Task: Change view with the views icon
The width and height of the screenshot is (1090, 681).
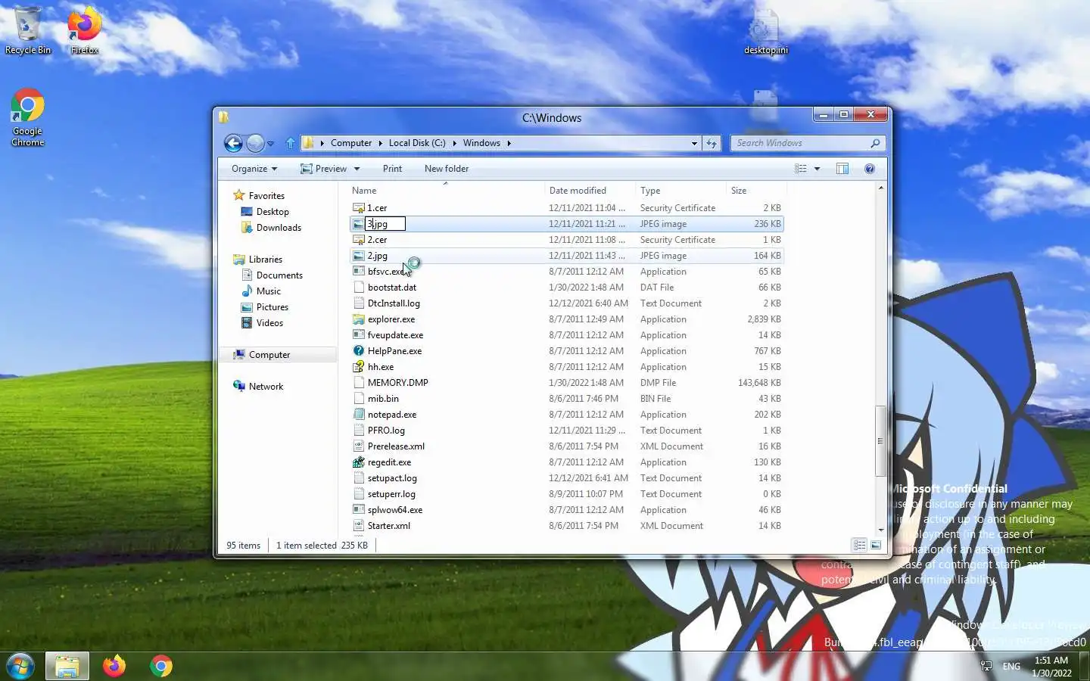Action: (x=801, y=169)
